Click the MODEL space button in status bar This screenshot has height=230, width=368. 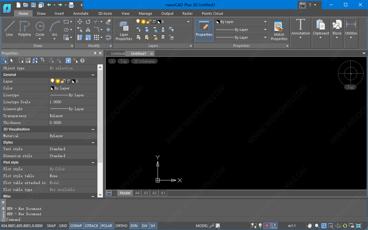(202, 226)
